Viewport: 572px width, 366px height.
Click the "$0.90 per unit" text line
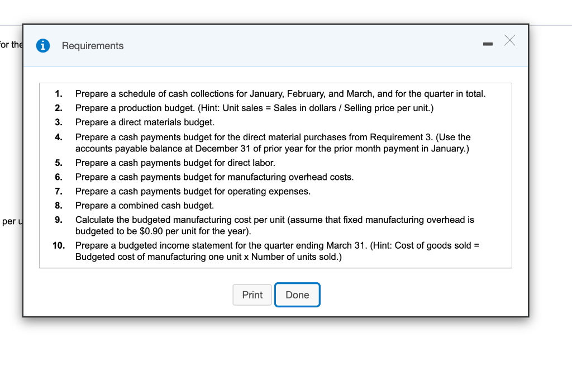click(163, 231)
